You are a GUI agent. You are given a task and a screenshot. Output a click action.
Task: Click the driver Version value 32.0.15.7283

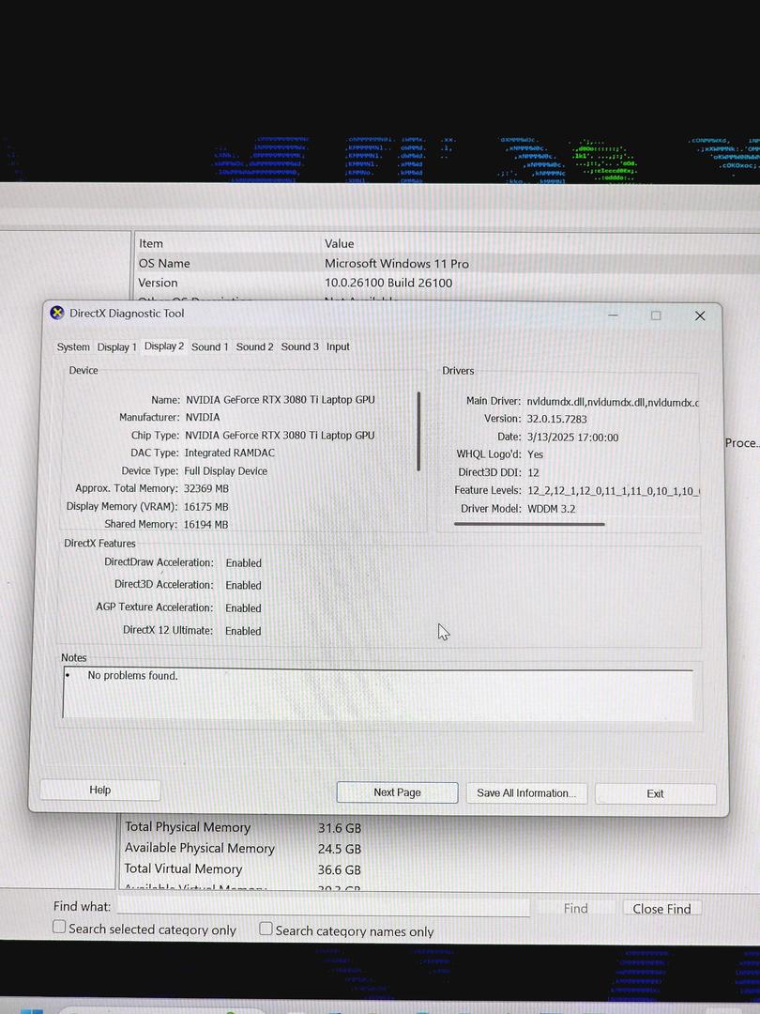(x=556, y=419)
